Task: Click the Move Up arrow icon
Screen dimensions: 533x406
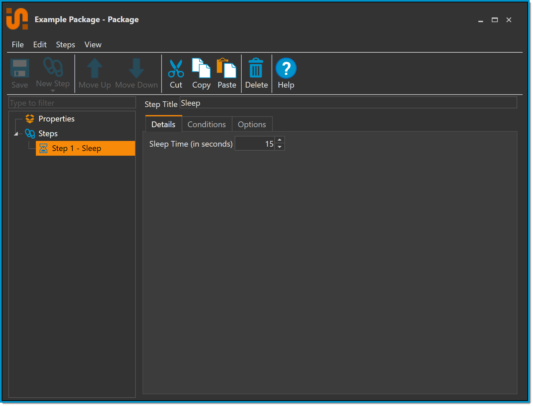Action: (95, 68)
